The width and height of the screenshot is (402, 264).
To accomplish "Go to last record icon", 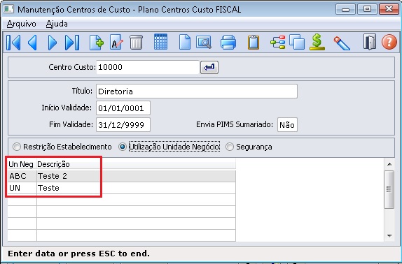I will pyautogui.click(x=72, y=43).
